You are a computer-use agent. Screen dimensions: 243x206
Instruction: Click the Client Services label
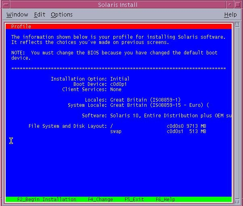pyautogui.click(x=84, y=89)
